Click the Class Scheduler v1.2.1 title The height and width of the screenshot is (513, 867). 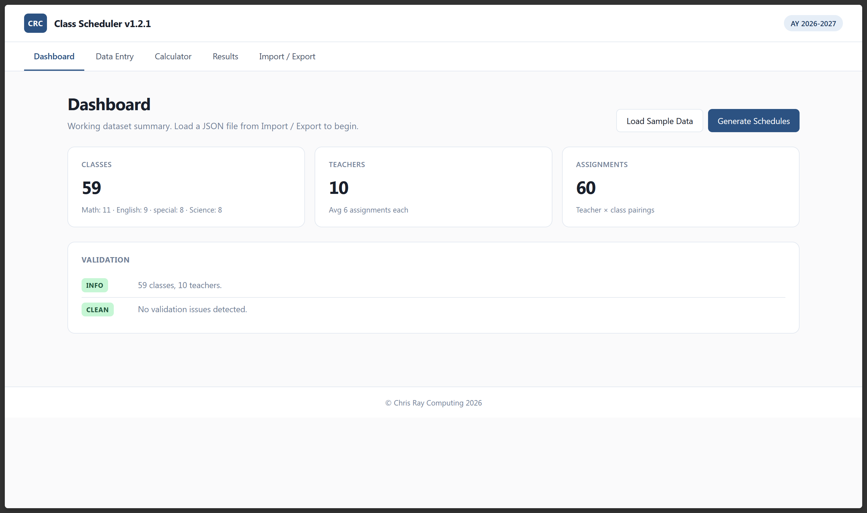point(102,23)
